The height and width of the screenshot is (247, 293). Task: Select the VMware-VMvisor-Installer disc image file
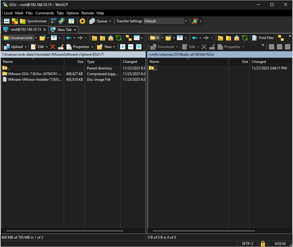(32, 79)
